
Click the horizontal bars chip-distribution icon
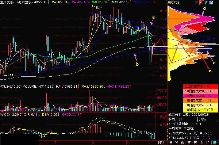(197, 3)
